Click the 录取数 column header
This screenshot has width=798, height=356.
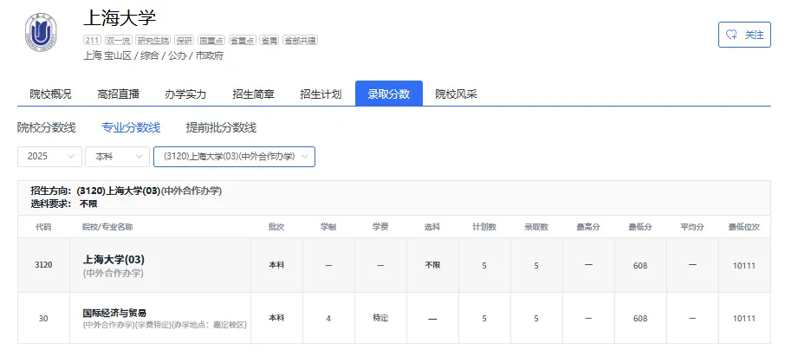[536, 227]
